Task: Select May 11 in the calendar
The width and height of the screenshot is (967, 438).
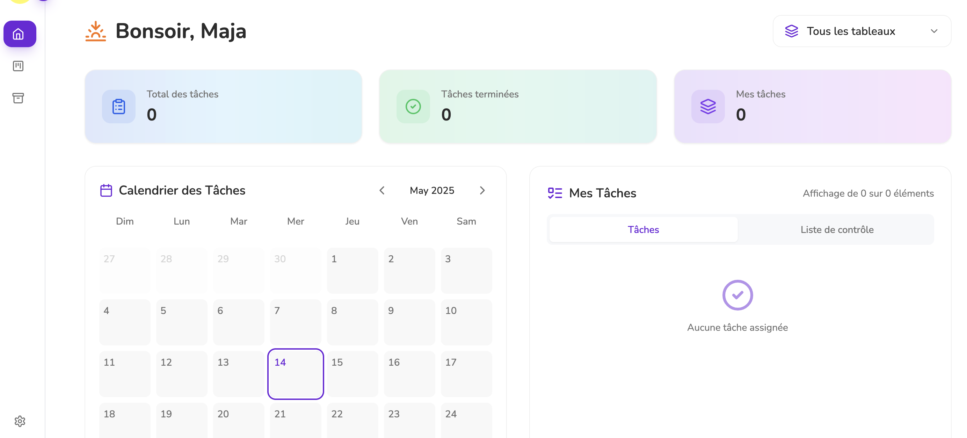Action: [125, 374]
